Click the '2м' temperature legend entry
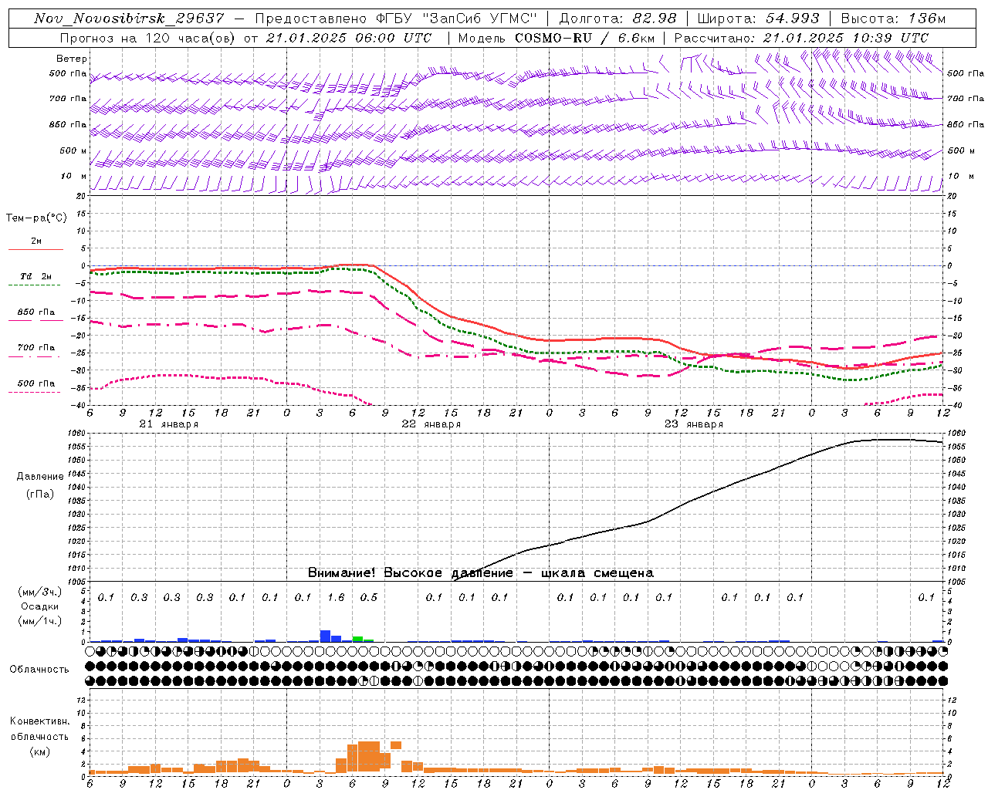This screenshot has height=790, width=988. [x=36, y=241]
